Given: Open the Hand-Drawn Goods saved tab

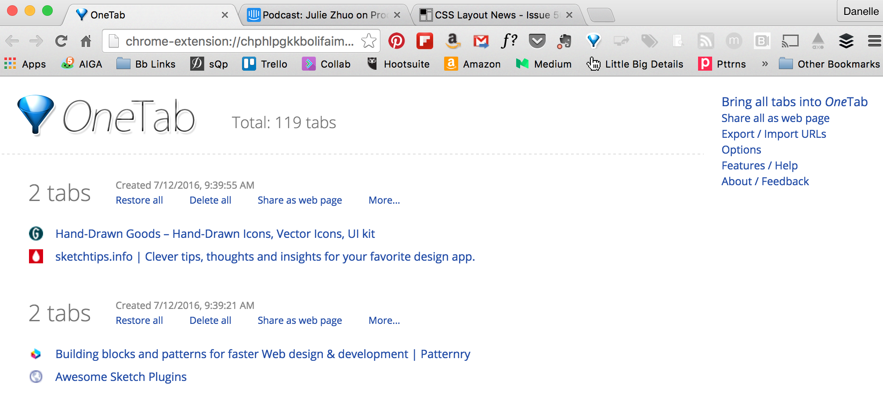Looking at the screenshot, I should coord(215,233).
